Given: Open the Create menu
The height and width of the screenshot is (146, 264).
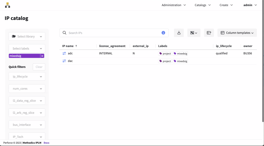Looking at the screenshot, I should pyautogui.click(x=226, y=5).
